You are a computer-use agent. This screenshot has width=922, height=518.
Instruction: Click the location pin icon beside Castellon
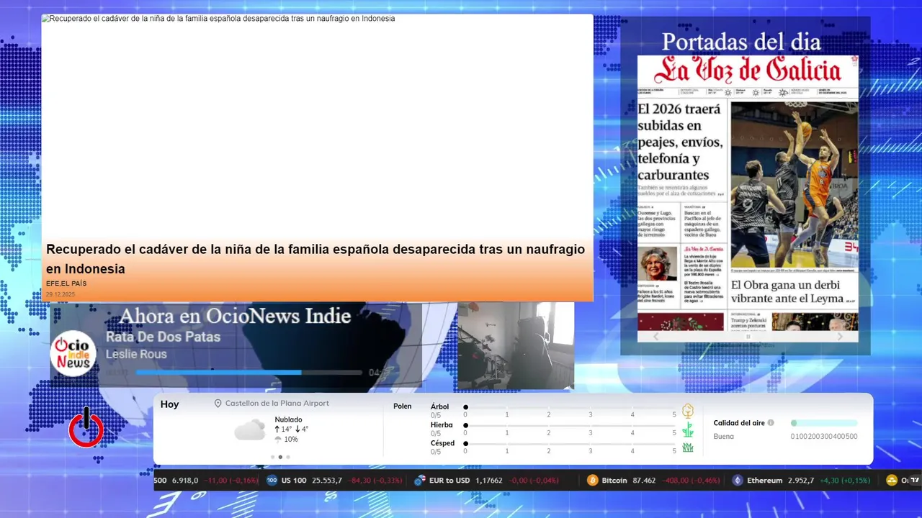(218, 404)
